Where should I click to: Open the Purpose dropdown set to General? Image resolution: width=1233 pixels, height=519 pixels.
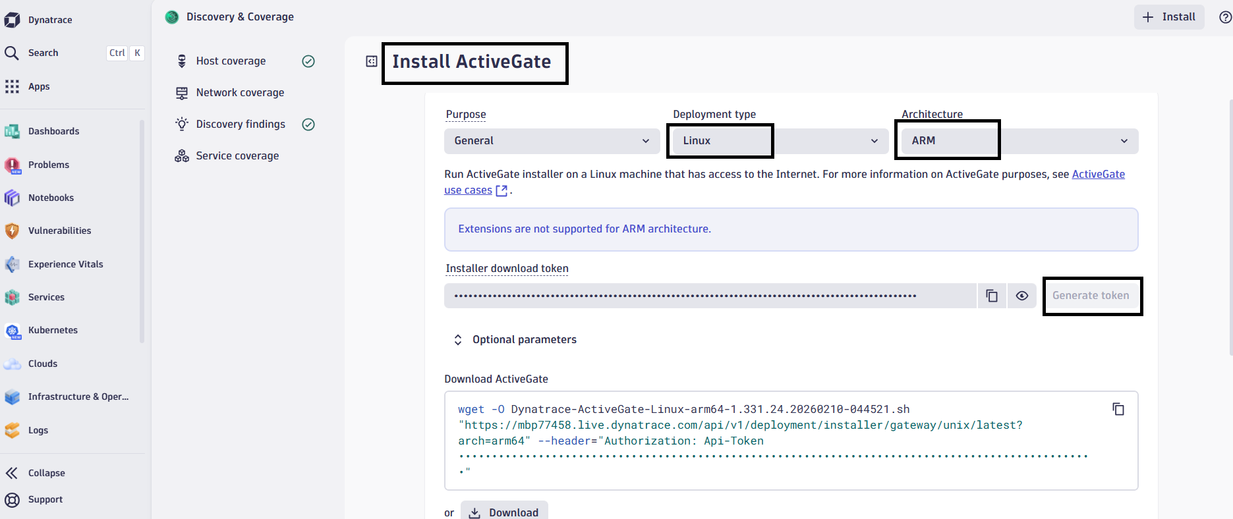[552, 141]
